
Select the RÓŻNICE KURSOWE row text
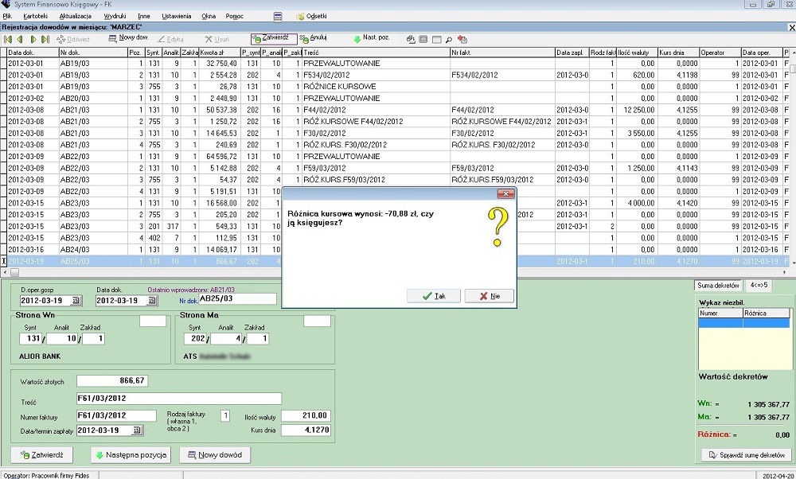pos(340,87)
